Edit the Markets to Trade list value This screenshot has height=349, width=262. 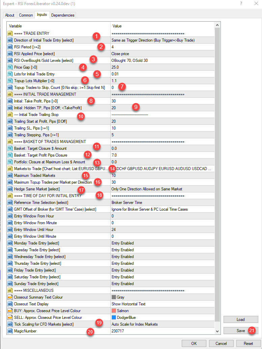[163, 169]
